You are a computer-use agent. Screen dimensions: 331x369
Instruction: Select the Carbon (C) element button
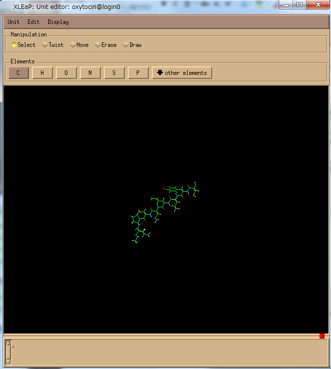18,73
